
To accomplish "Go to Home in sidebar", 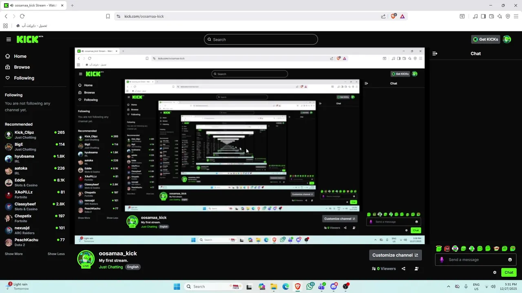I will point(15,56).
